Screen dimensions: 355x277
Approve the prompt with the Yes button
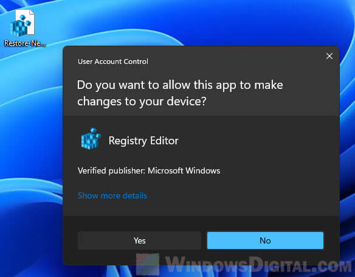(139, 240)
